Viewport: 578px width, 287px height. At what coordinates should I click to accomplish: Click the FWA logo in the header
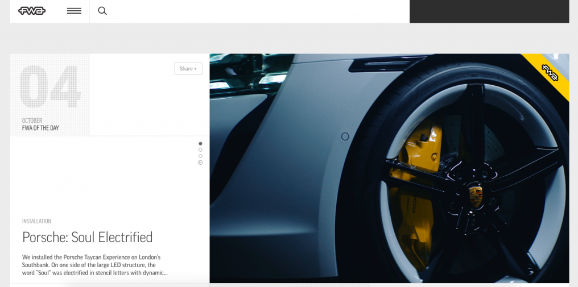coord(32,11)
